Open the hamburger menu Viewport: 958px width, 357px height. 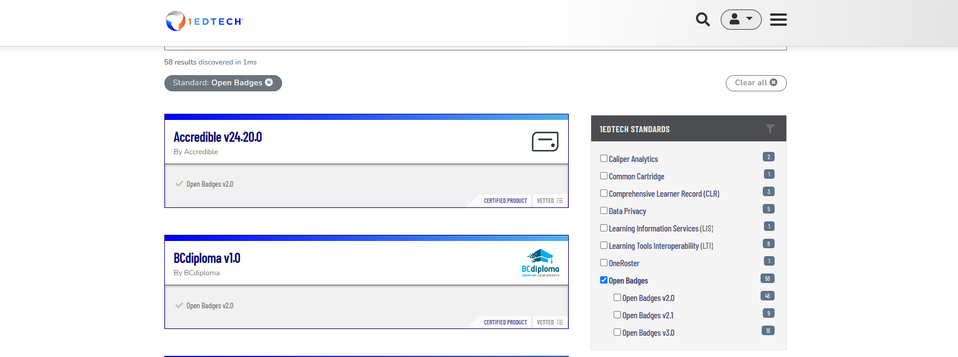point(778,20)
